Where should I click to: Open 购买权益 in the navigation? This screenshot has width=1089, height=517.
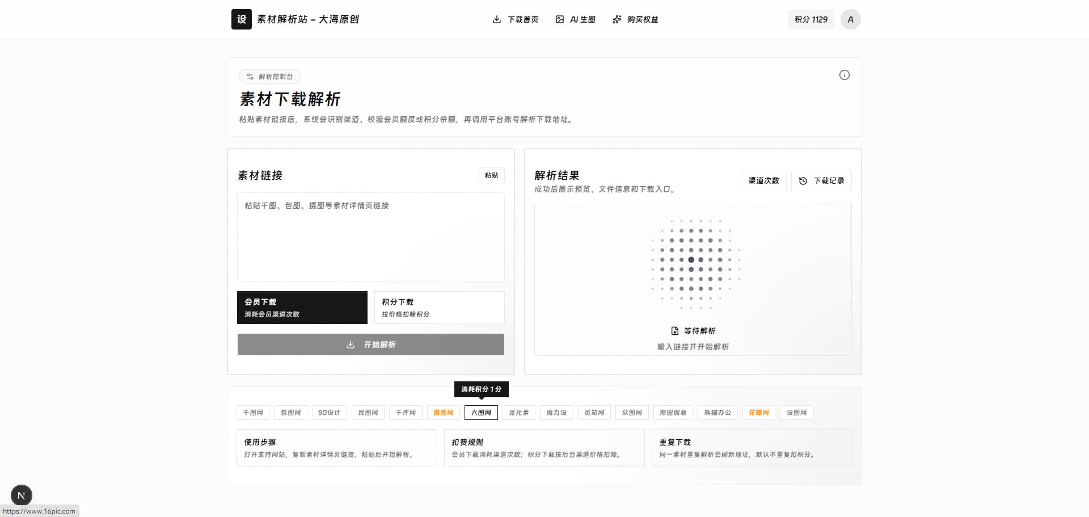click(x=635, y=19)
